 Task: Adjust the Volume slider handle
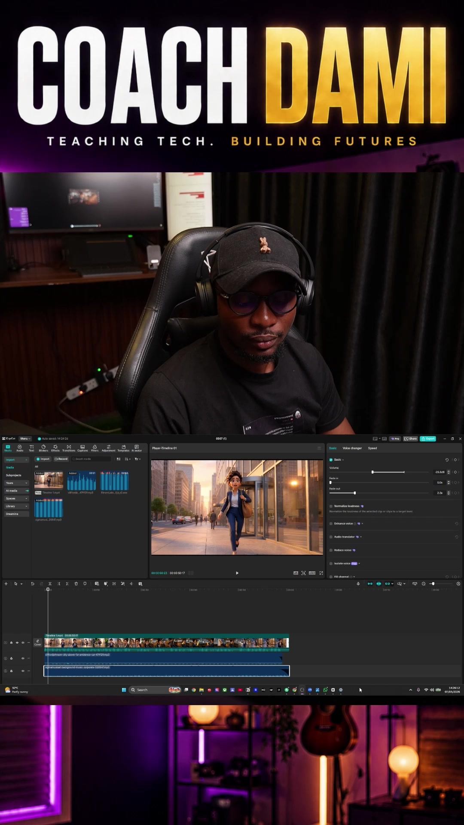(372, 472)
